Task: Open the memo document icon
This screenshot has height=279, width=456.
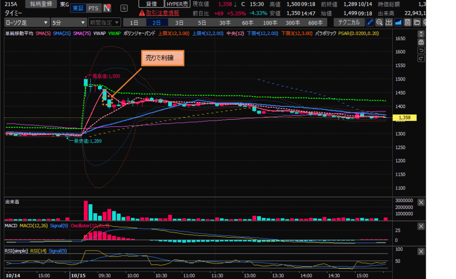Action: coord(407,22)
